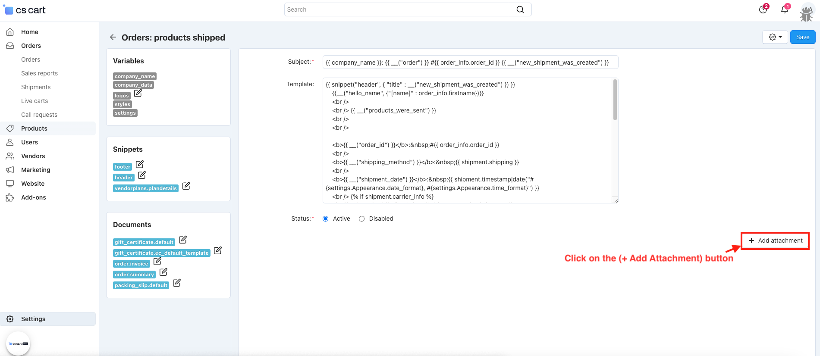Click the gift_certificate.default document tag
Screen dimensions: 820x356
tap(144, 242)
